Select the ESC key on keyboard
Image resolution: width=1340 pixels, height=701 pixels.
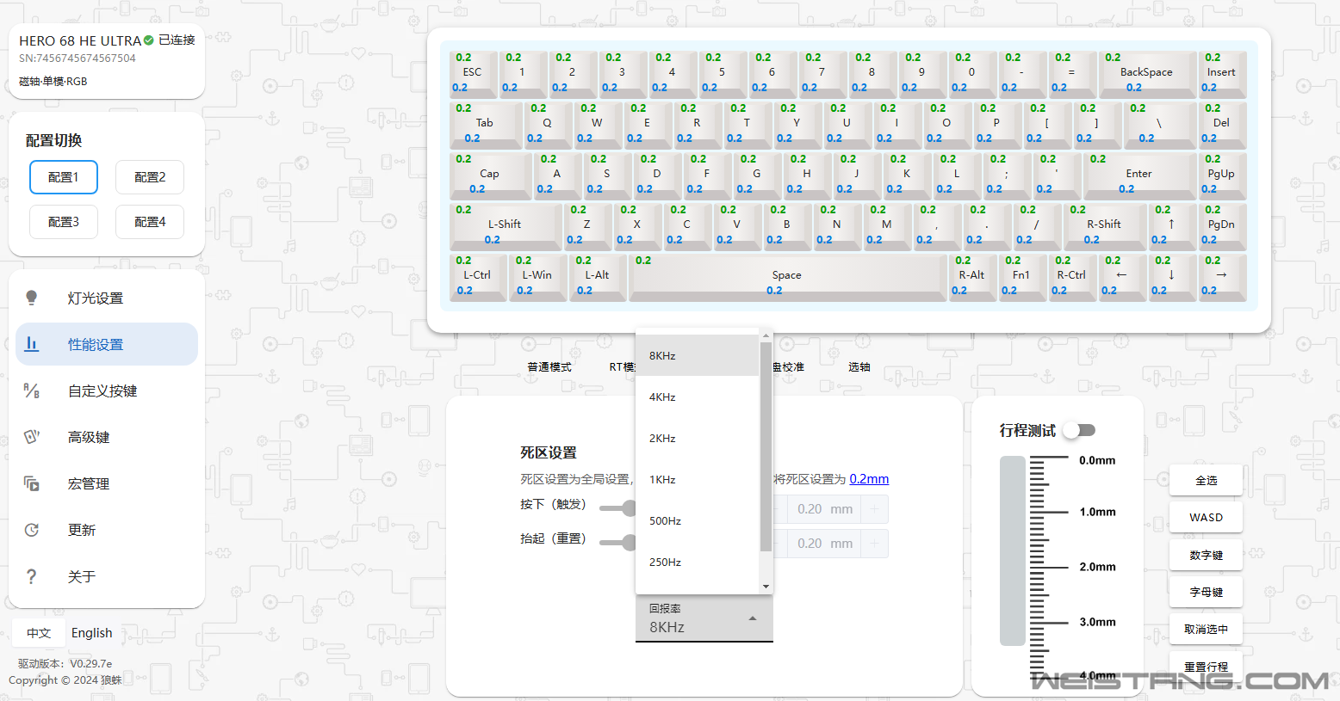tap(473, 73)
